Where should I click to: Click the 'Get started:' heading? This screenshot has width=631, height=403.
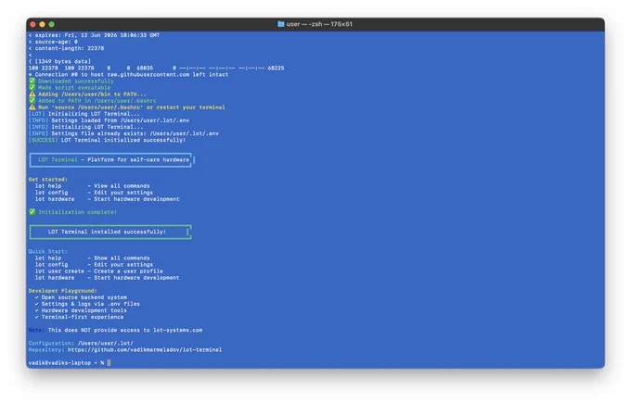point(48,179)
